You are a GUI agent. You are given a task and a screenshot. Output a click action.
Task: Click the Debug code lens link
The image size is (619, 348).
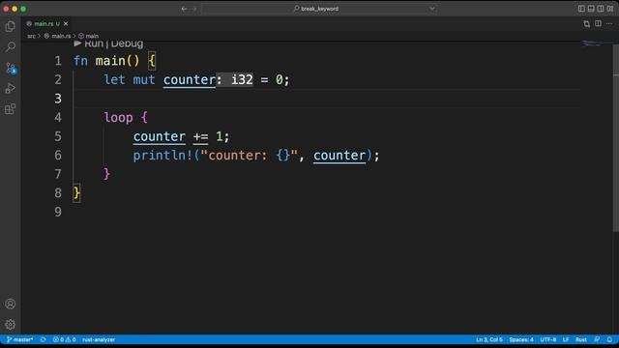tap(127, 43)
